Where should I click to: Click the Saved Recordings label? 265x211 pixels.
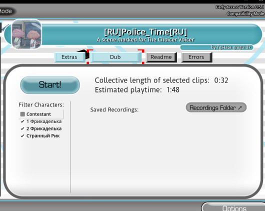coord(114,109)
